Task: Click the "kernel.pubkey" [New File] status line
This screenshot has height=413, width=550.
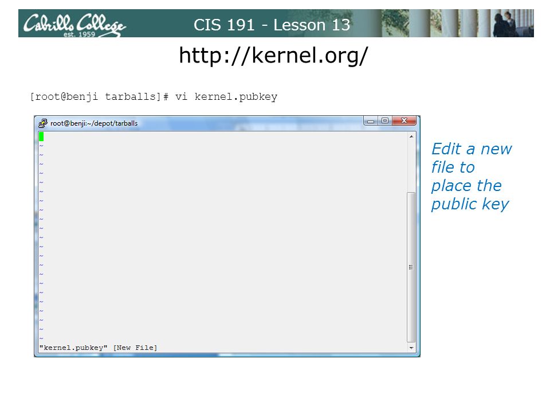Action: tap(98, 348)
